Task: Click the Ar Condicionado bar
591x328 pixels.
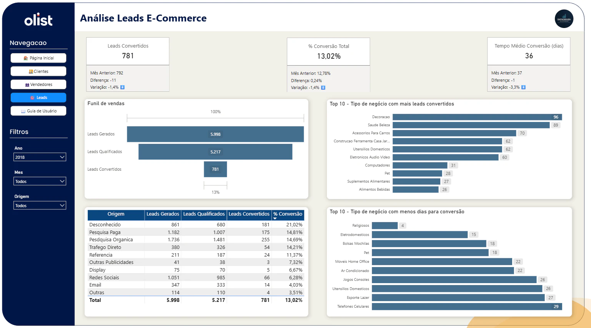Action: pyautogui.click(x=443, y=270)
